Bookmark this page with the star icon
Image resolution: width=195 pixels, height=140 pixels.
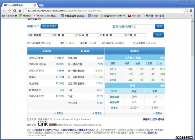tap(185, 11)
